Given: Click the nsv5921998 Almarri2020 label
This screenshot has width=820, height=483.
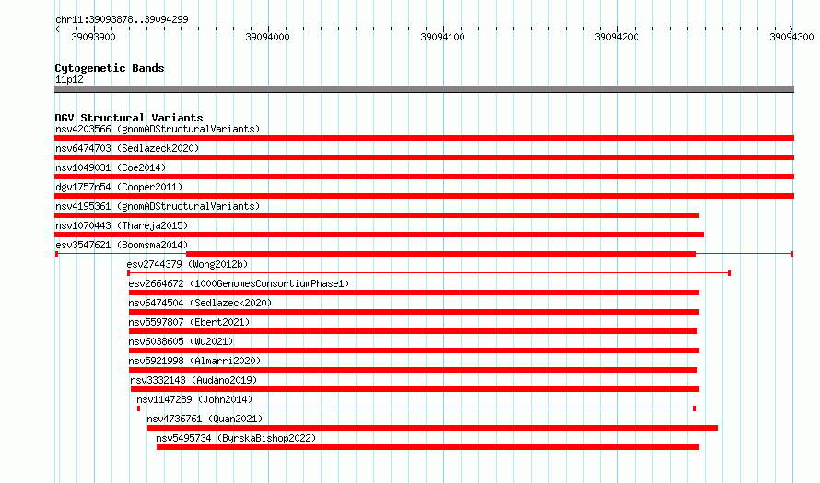Looking at the screenshot, I should coord(194,361).
